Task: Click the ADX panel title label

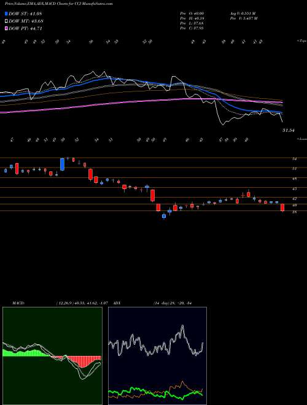Action: (x=117, y=303)
